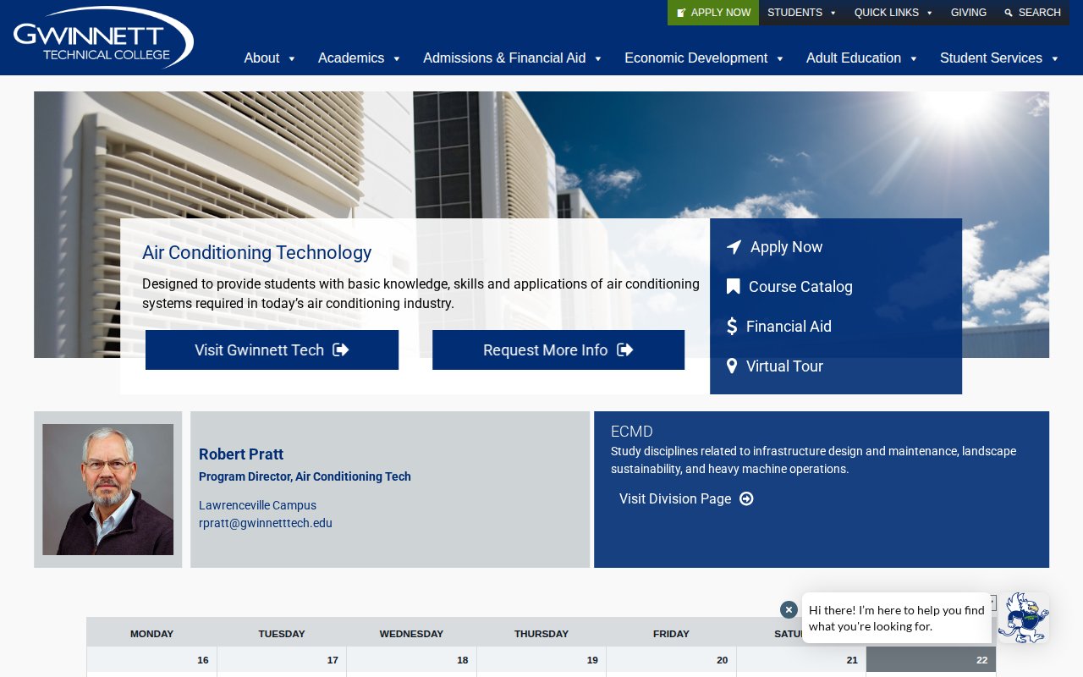Click the Apply Now paper-plane icon

click(734, 247)
